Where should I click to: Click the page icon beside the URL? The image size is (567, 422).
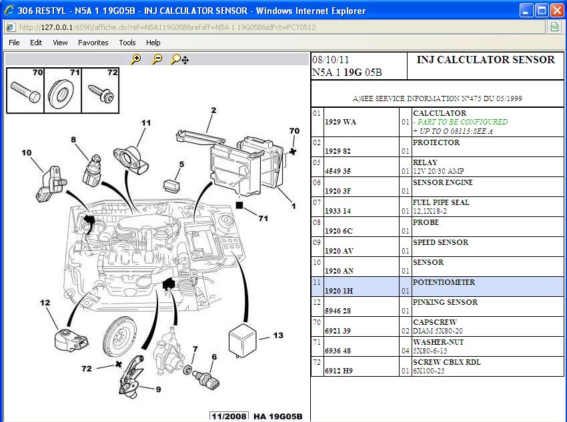click(11, 27)
